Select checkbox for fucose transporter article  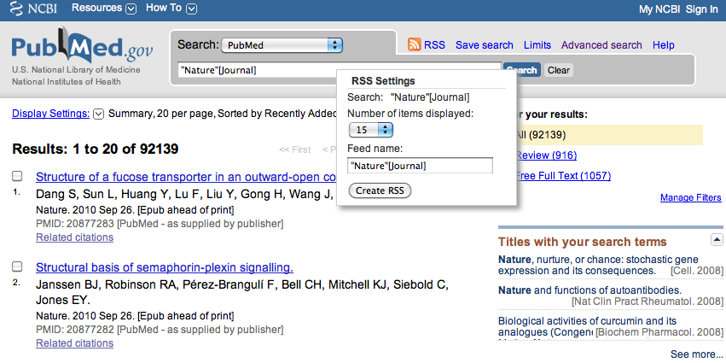coord(17,176)
